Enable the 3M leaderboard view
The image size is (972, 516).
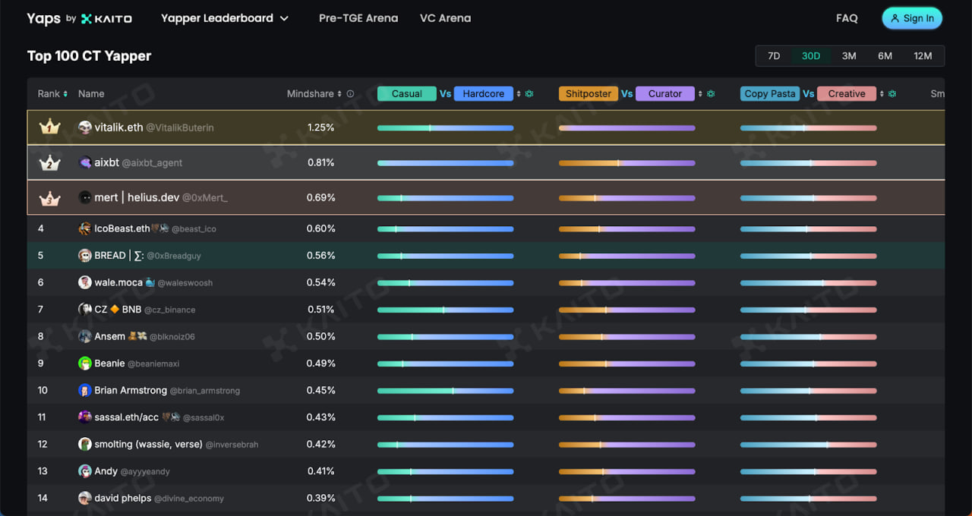[x=849, y=55]
